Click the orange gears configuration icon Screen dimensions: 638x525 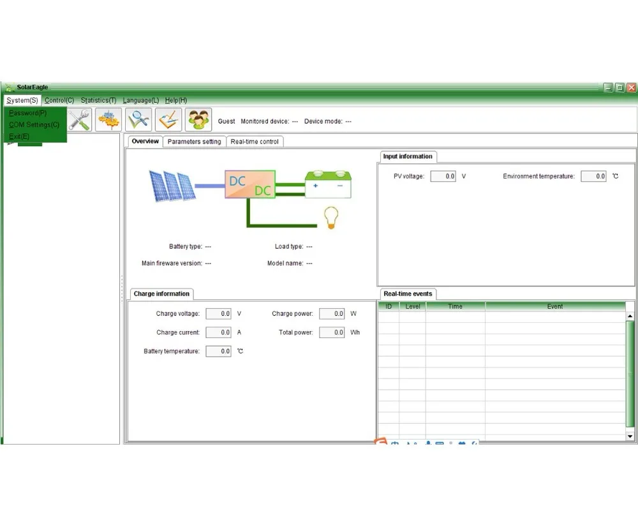108,120
